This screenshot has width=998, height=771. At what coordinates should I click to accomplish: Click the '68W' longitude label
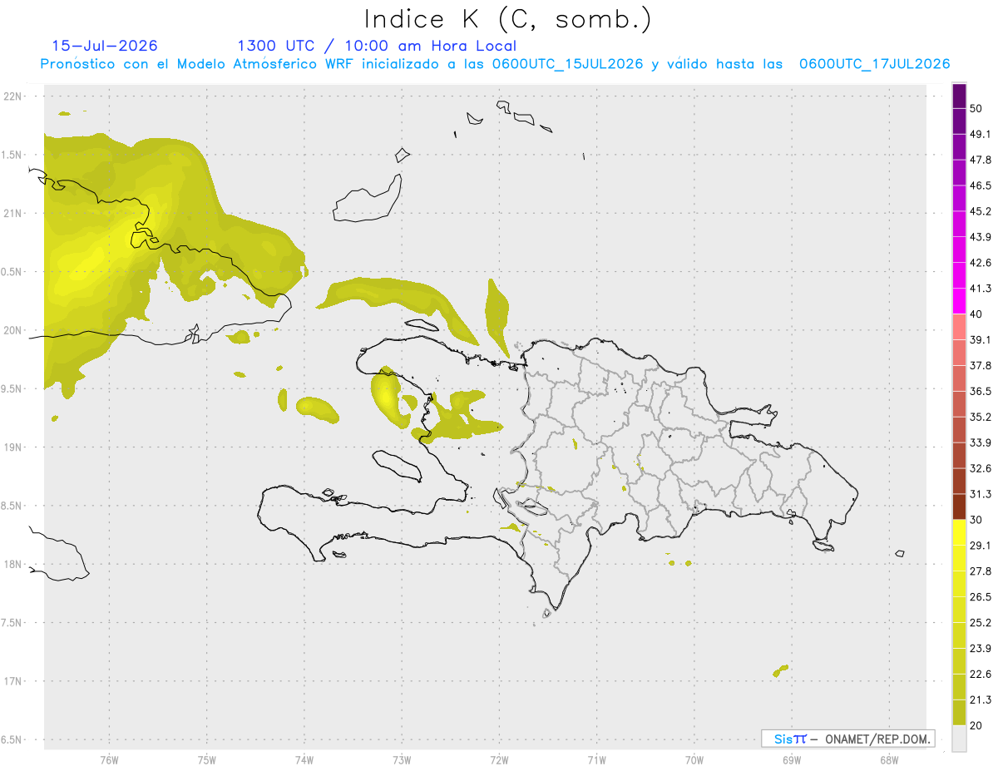click(889, 760)
